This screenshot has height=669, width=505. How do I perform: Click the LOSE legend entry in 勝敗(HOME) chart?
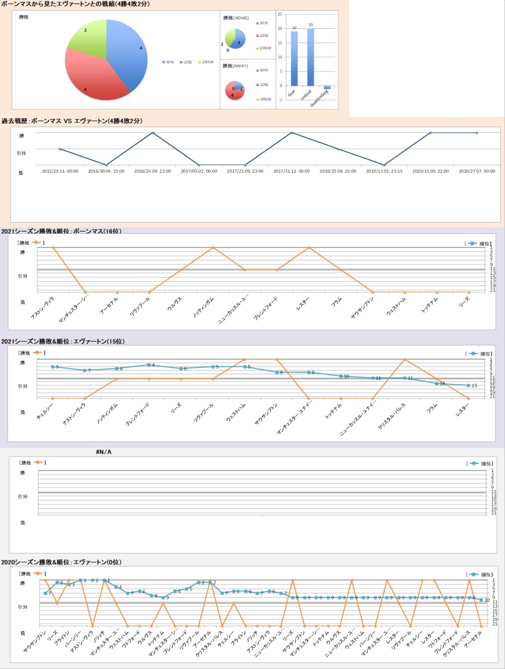tap(262, 36)
